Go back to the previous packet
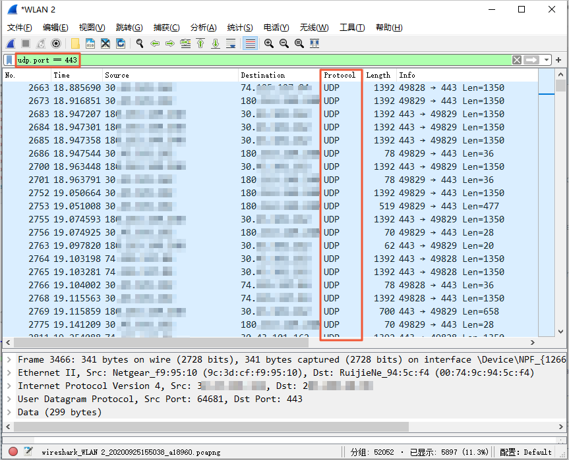569x460 pixels. [x=155, y=44]
